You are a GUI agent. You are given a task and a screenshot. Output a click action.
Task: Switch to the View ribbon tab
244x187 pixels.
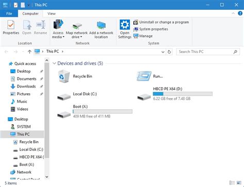click(51, 13)
